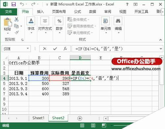Click into the formula bar input
The width and height of the screenshot is (165, 129).
(x=115, y=49)
